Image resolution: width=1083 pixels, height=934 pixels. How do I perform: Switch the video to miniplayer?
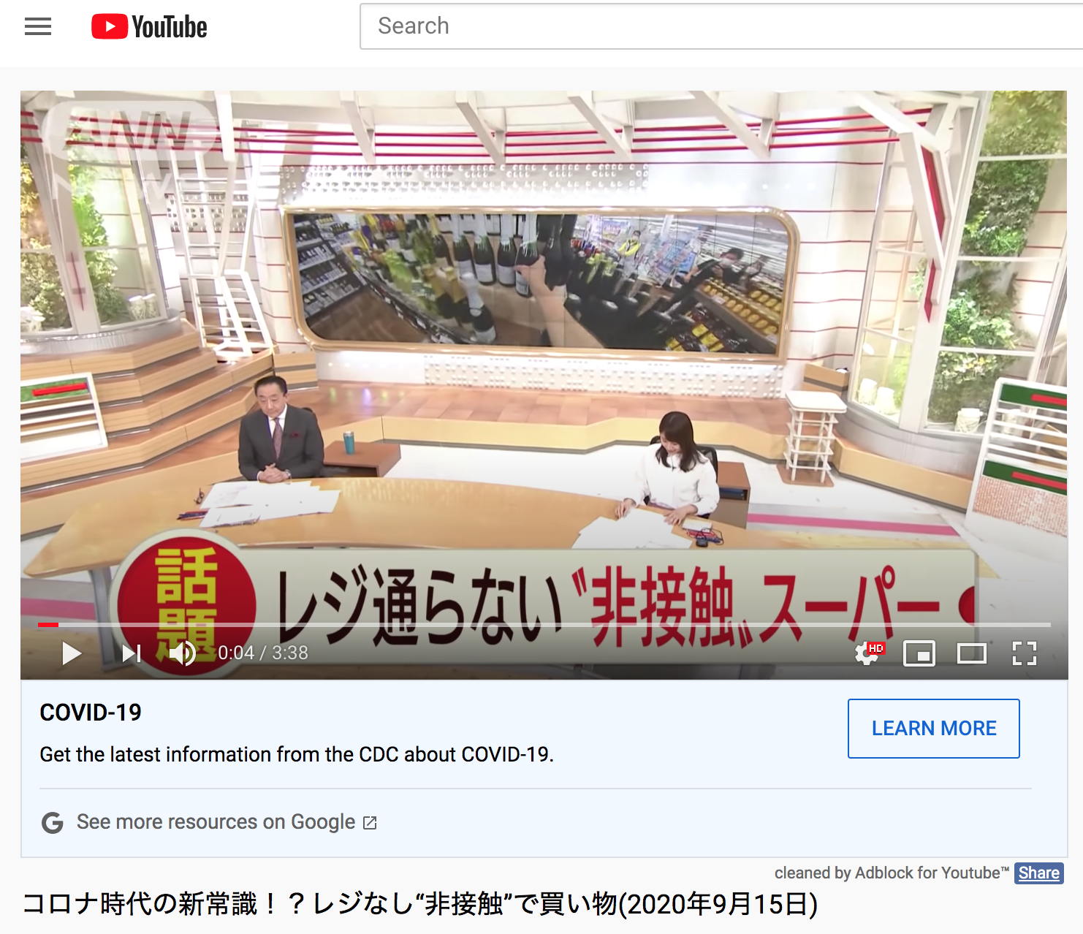[x=919, y=653]
